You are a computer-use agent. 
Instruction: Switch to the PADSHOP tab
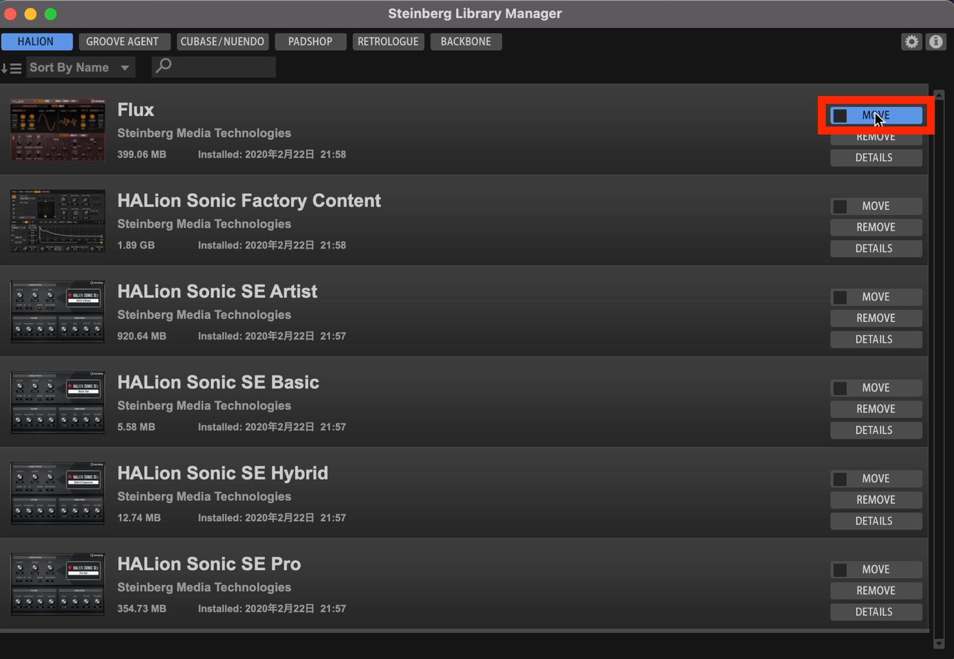(x=310, y=41)
